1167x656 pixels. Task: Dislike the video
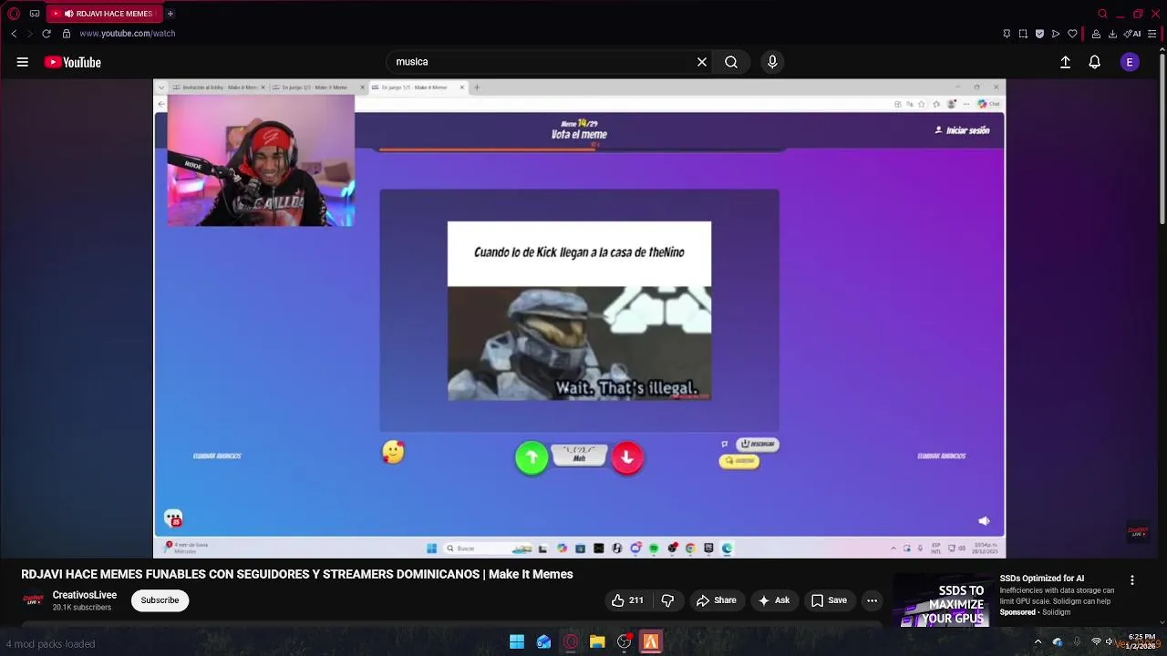click(x=667, y=600)
